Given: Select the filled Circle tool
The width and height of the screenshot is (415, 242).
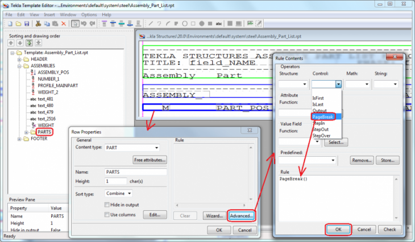Looking at the screenshot, I should pyautogui.click(x=202, y=23).
